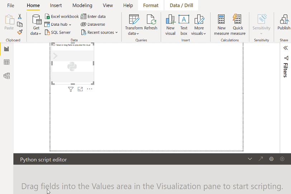
Task: Connect to SQL Server
Action: click(58, 32)
